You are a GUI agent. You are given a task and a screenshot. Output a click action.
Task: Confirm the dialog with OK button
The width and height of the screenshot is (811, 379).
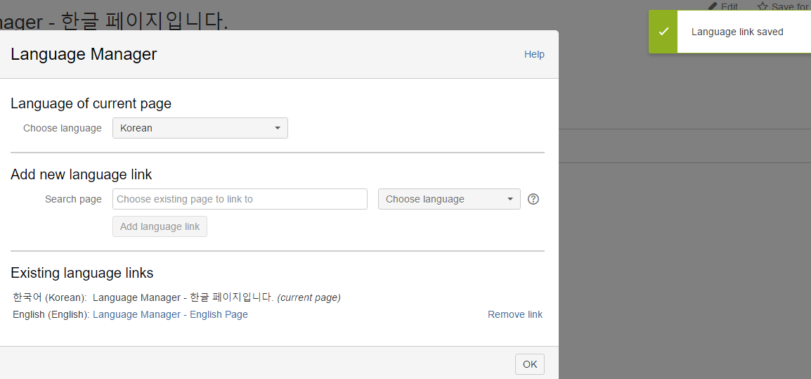530,364
